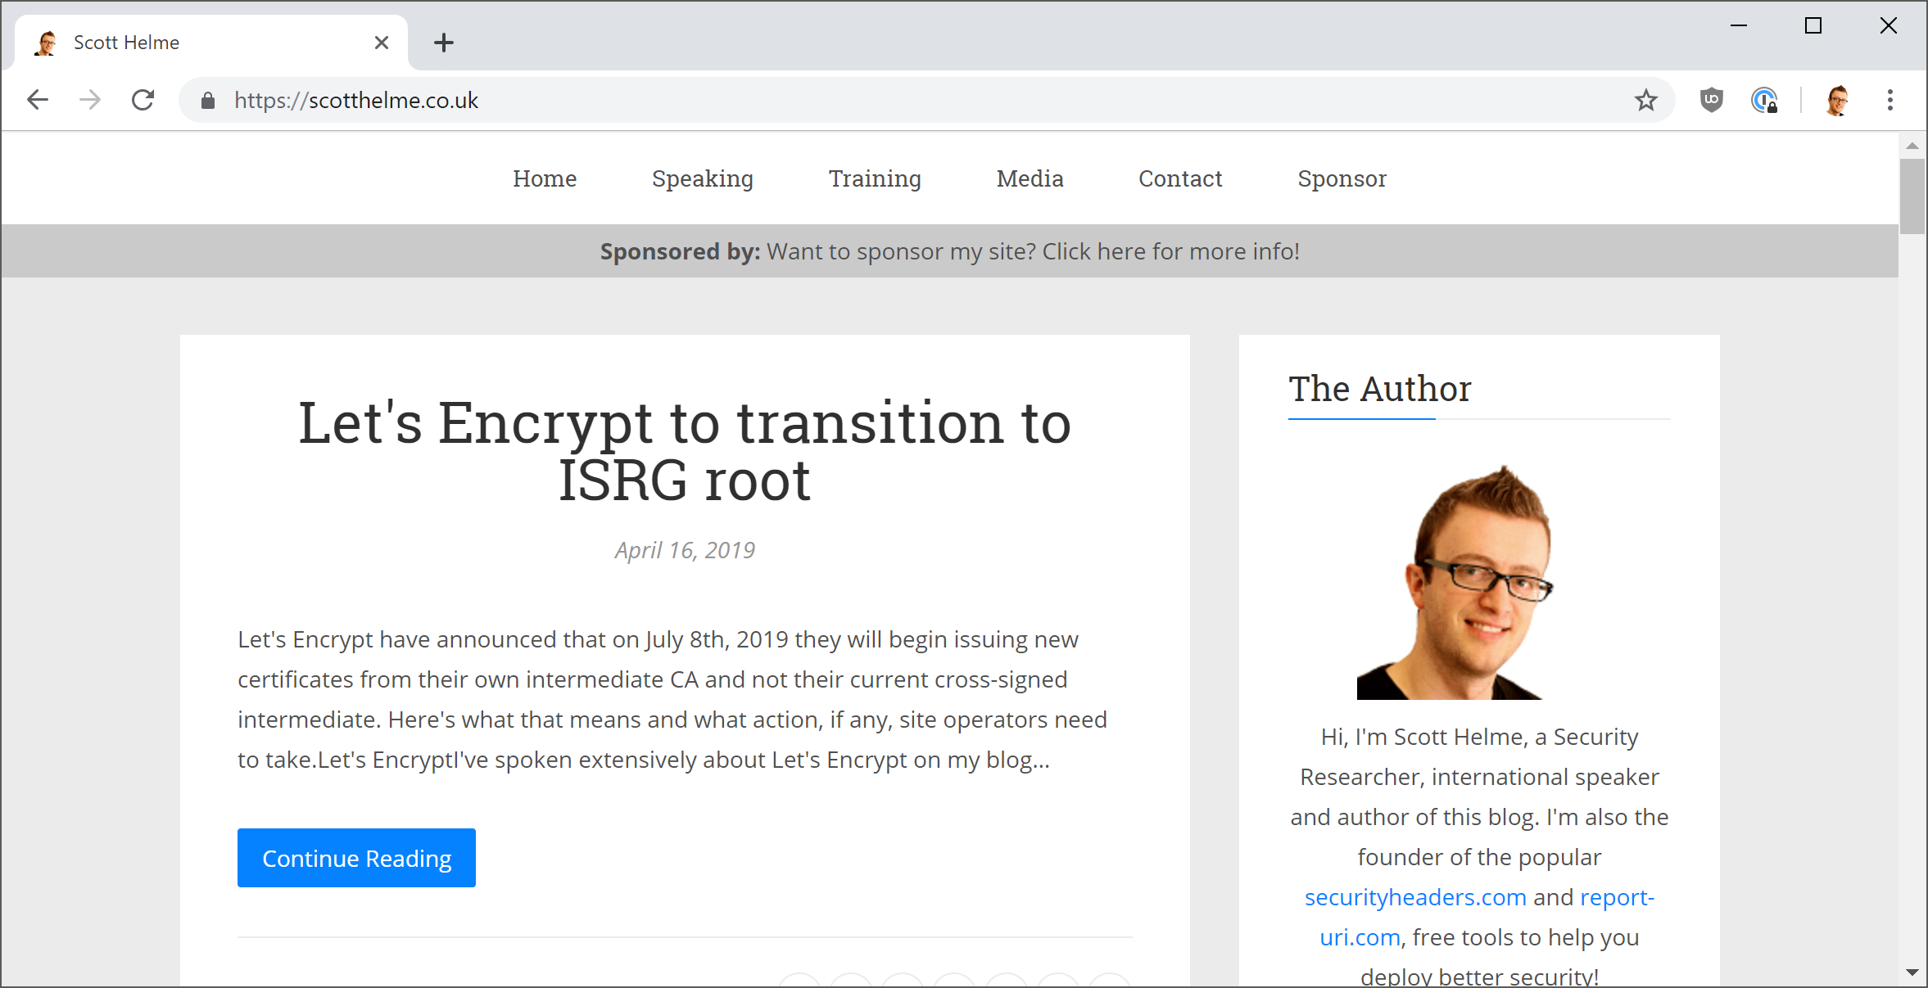Open a new tab with the plus button
This screenshot has width=1928, height=988.
[444, 43]
